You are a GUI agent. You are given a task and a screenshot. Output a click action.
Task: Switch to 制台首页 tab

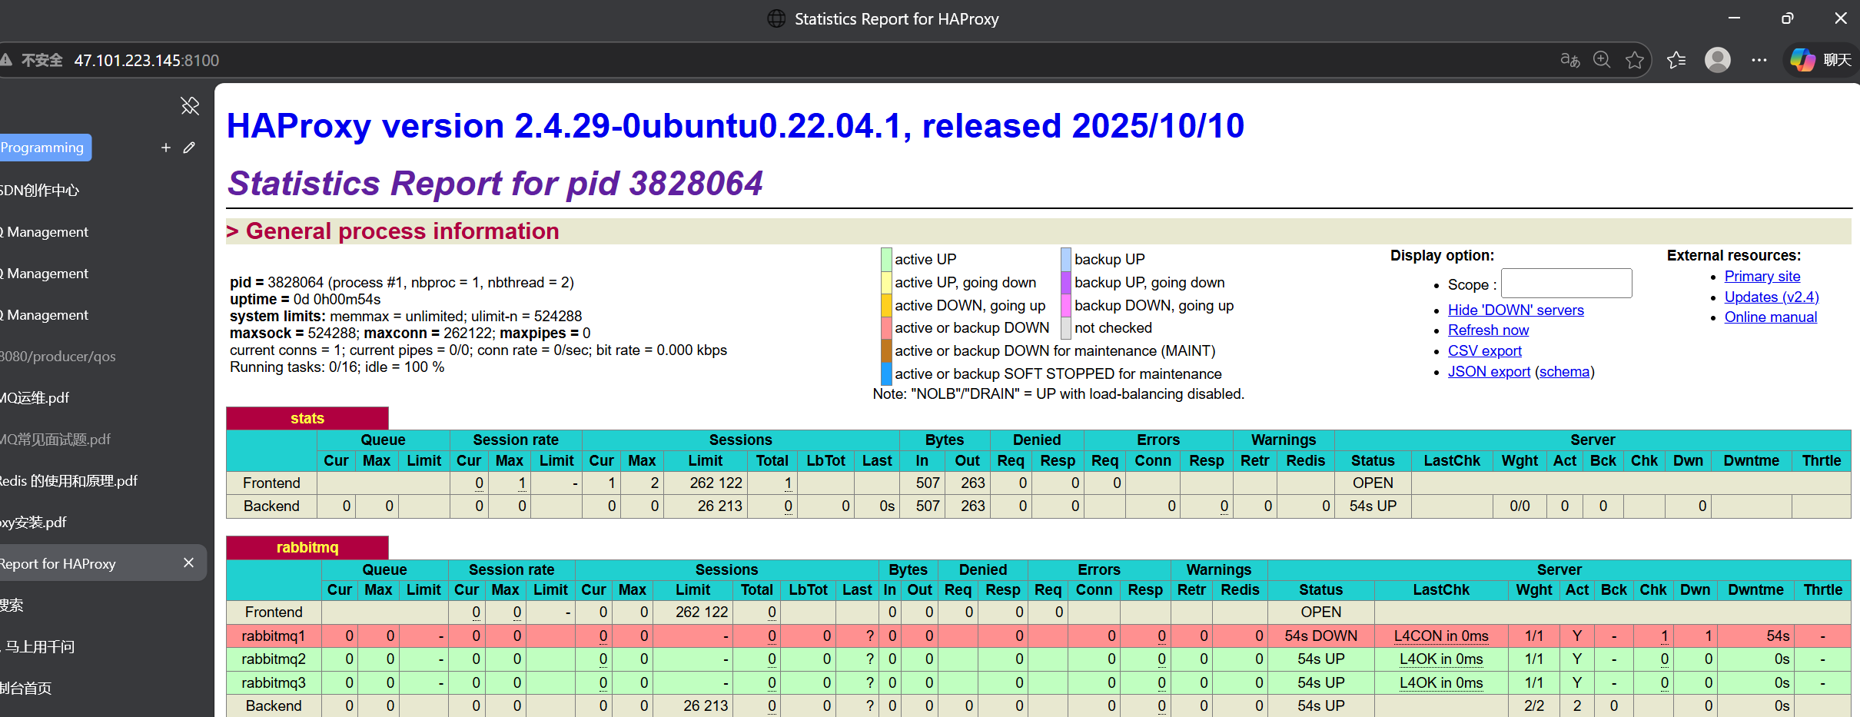[26, 689]
